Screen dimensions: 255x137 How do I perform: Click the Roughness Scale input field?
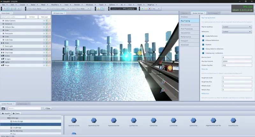point(237,78)
